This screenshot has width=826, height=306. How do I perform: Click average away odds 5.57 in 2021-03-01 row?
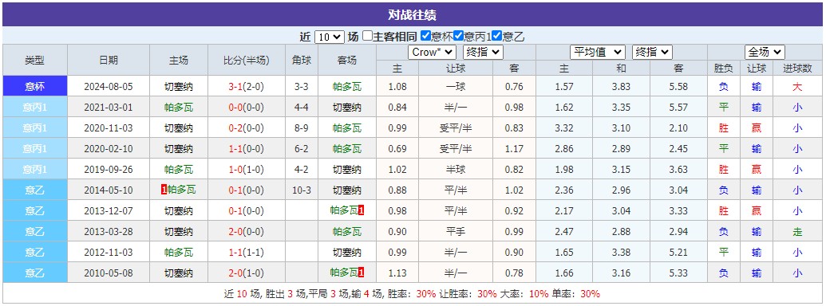(x=678, y=108)
